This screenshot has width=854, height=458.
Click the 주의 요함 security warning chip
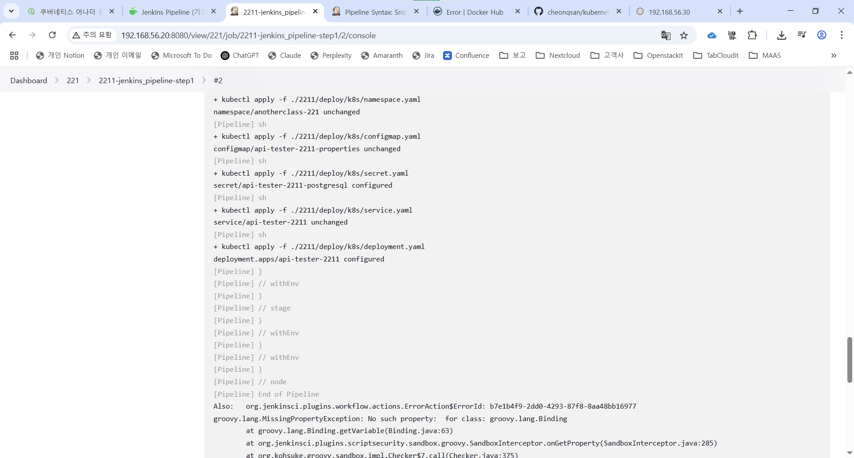(x=93, y=35)
